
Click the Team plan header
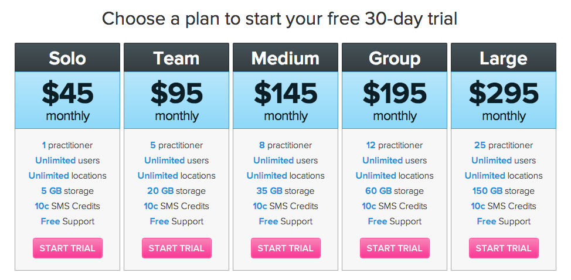[x=176, y=58]
